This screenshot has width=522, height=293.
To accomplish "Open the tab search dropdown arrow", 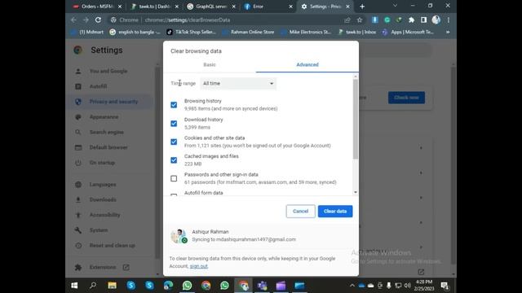I will (395, 6).
